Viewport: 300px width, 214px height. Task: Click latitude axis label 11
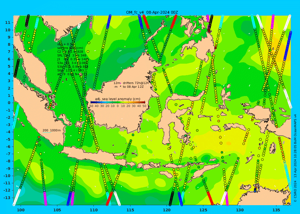pyautogui.click(x=8, y=22)
